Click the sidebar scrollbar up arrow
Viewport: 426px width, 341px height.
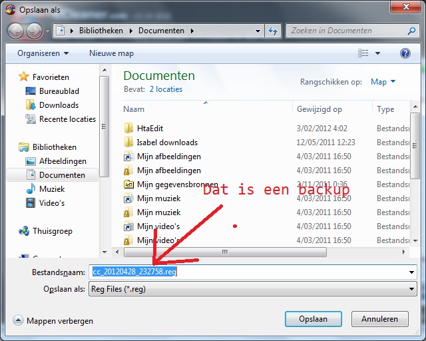pos(105,70)
